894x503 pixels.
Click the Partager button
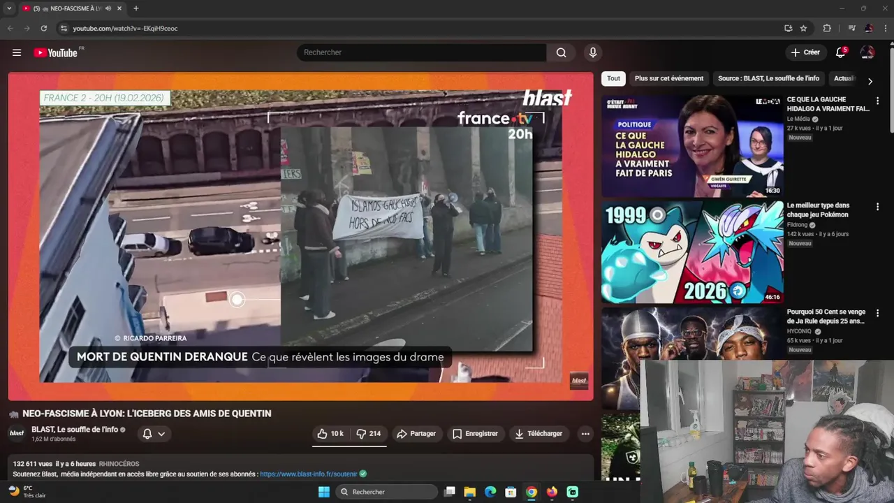[x=416, y=434]
